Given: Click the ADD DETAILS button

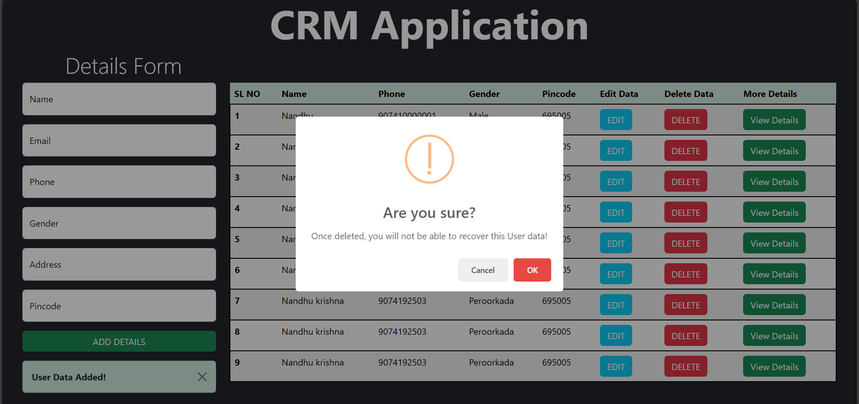Looking at the screenshot, I should click(119, 341).
